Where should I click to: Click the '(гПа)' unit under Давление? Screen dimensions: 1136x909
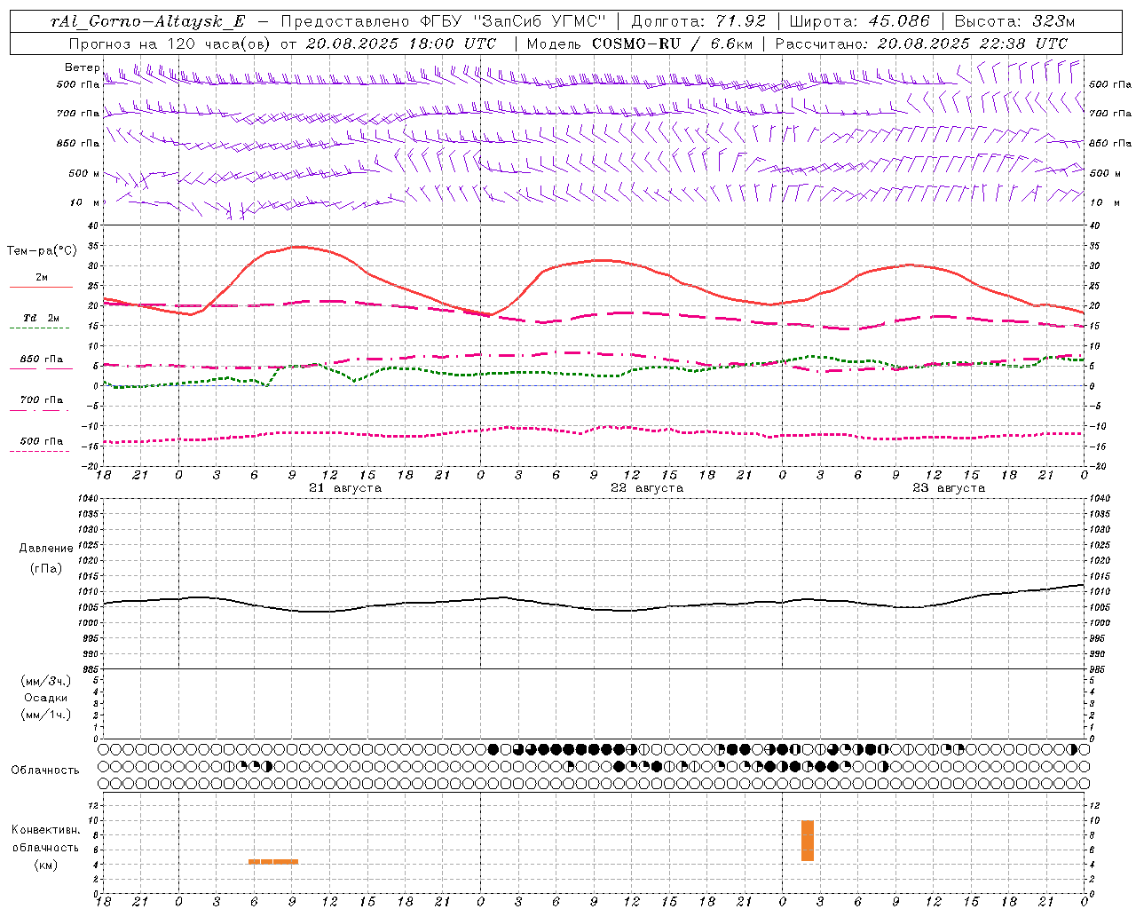[x=46, y=568]
